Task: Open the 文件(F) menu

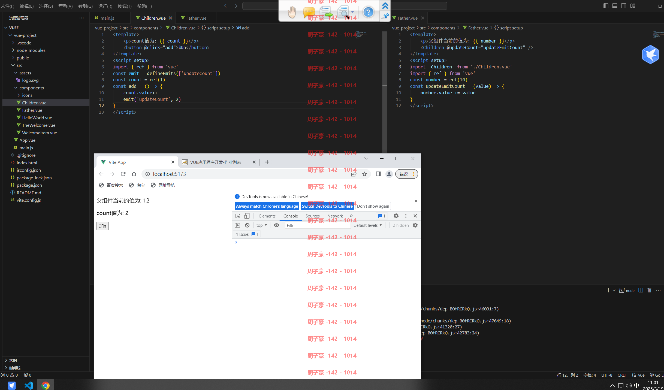Action: click(8, 6)
